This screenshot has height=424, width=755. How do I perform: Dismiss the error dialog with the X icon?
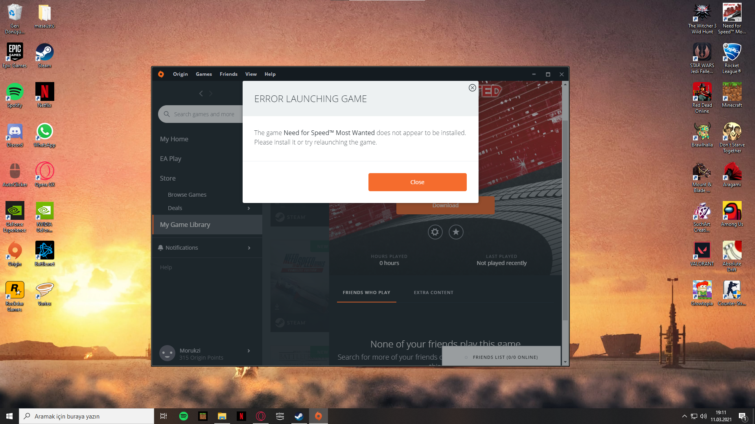(472, 88)
